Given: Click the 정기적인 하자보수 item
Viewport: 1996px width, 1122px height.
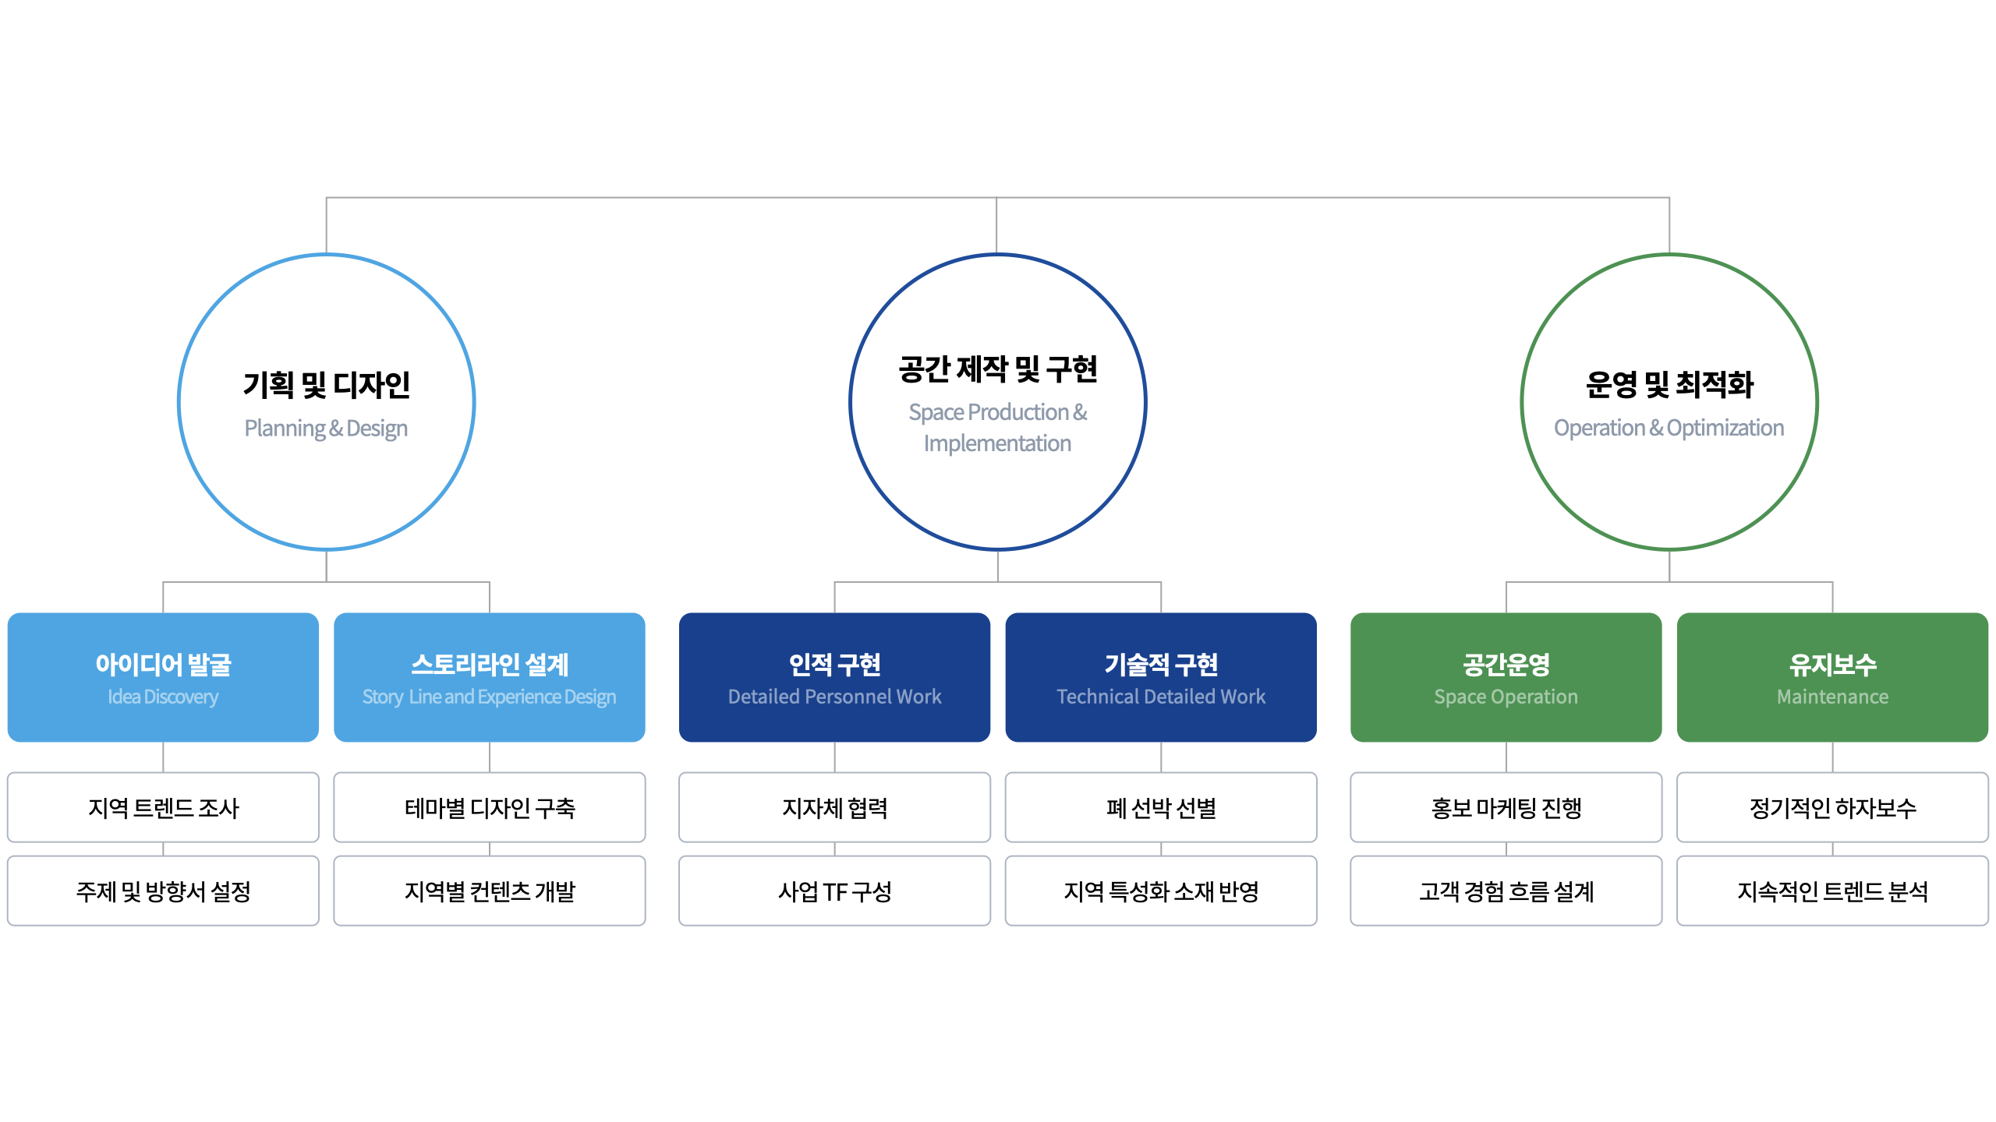Looking at the screenshot, I should 1832,807.
